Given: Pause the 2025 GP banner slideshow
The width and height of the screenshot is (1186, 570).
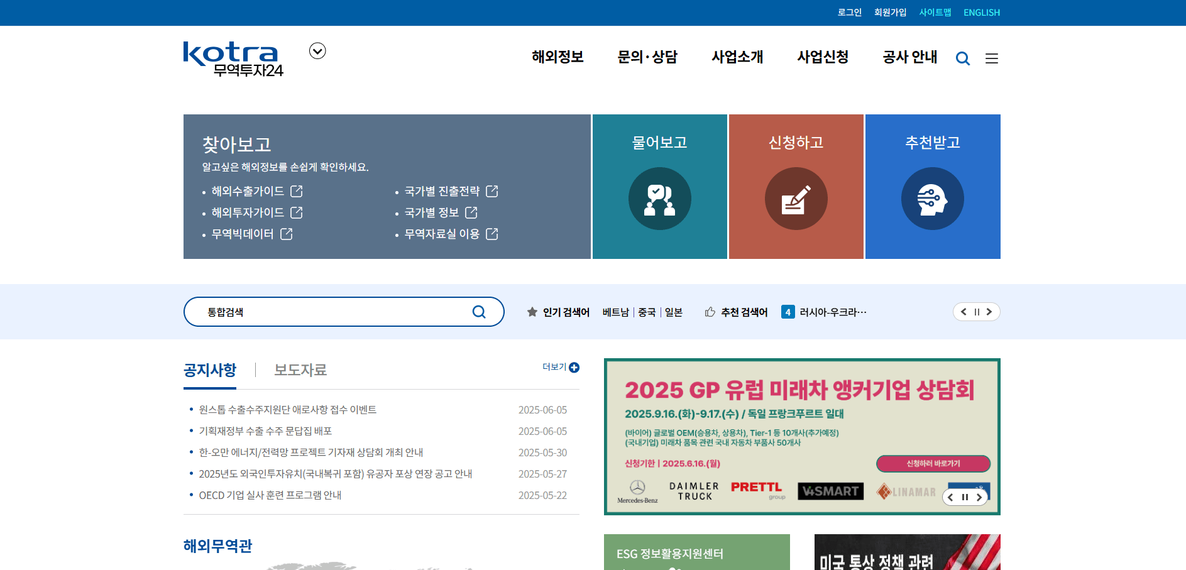Looking at the screenshot, I should (965, 496).
